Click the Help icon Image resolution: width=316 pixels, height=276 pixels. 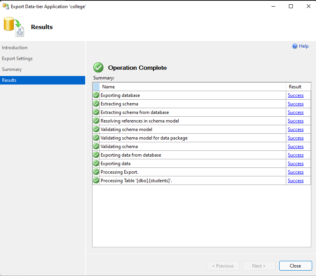pyautogui.click(x=295, y=46)
